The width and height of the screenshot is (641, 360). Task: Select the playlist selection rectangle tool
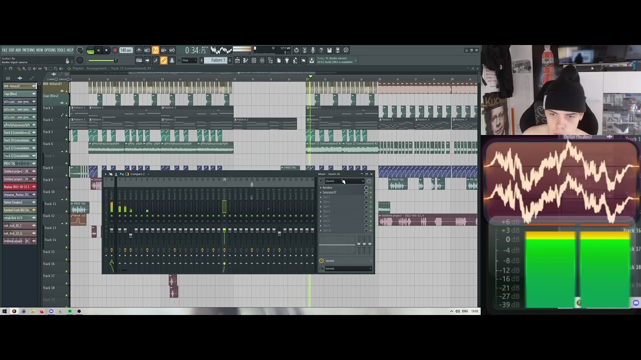[x=50, y=68]
